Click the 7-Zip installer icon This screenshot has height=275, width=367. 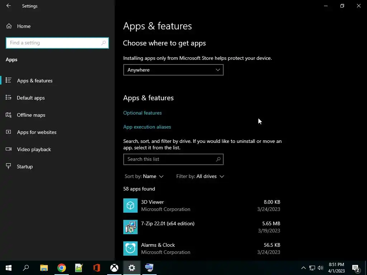(x=130, y=227)
